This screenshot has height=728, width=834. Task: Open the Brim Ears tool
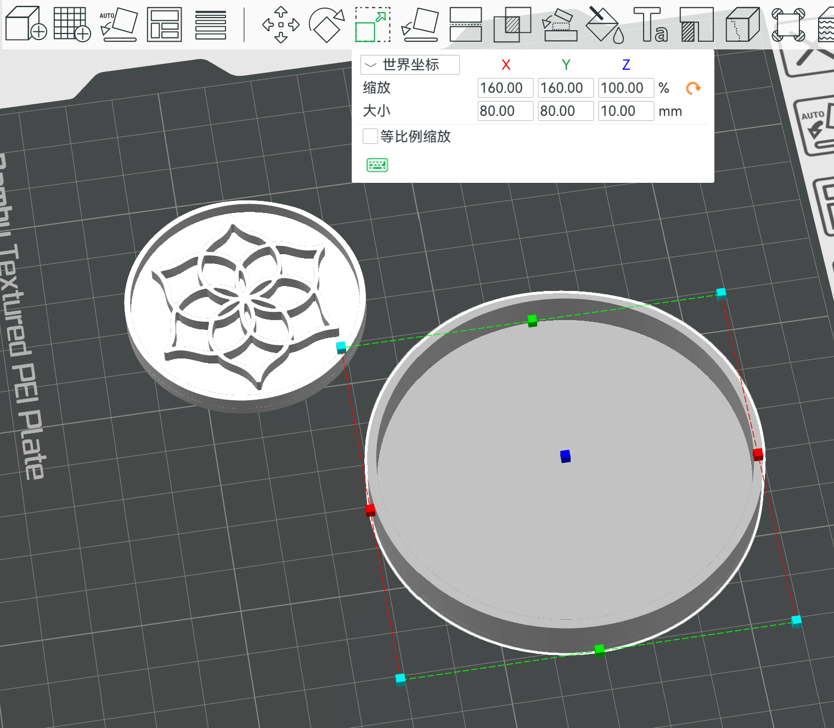coord(788,24)
